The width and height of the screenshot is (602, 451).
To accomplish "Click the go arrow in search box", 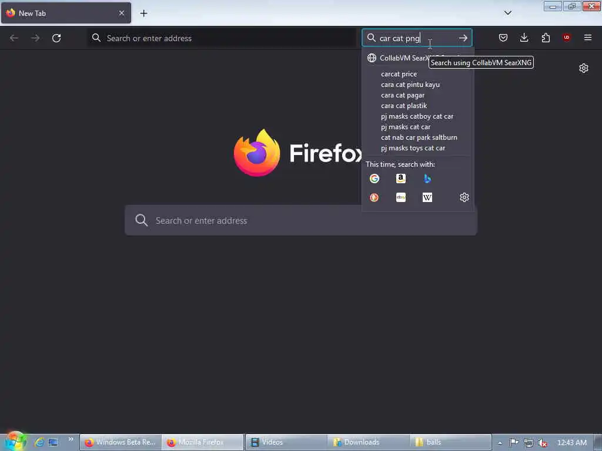I will [463, 38].
